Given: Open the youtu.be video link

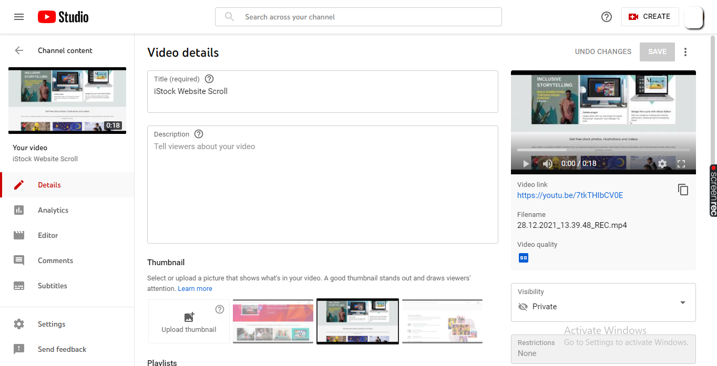Looking at the screenshot, I should [570, 195].
